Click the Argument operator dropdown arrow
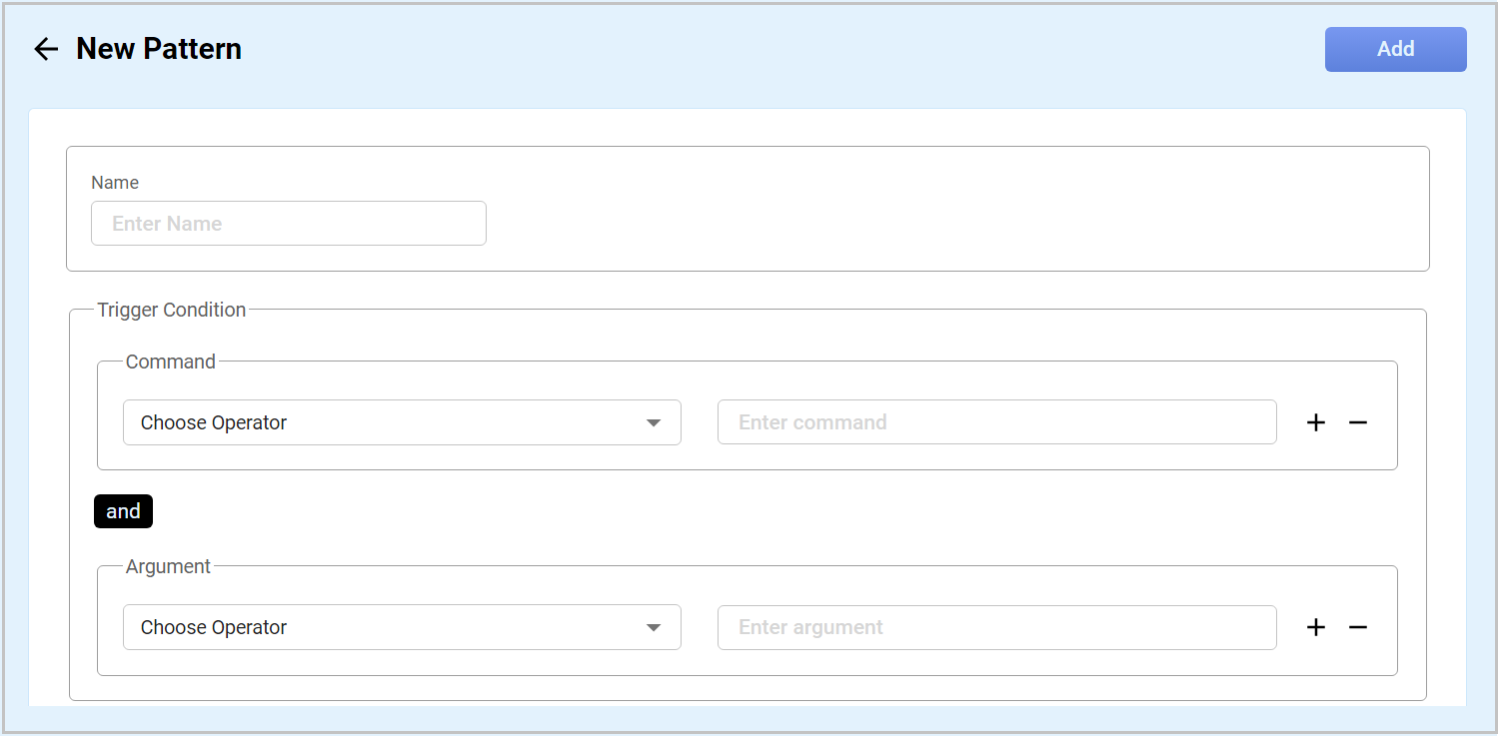This screenshot has width=1500, height=736. 654,627
